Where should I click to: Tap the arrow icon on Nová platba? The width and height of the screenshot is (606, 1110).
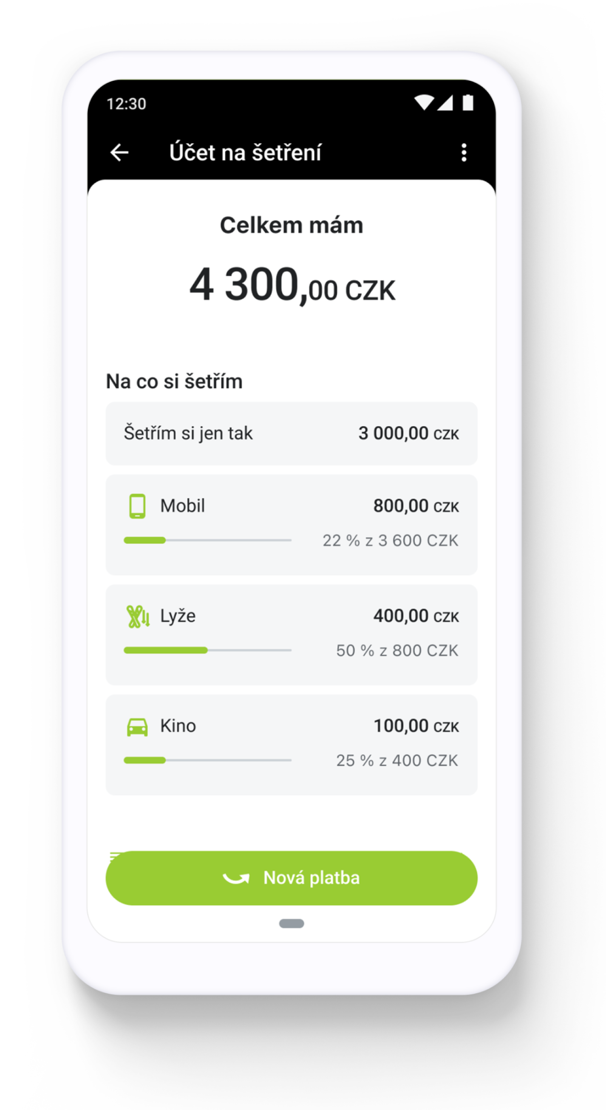point(236,878)
